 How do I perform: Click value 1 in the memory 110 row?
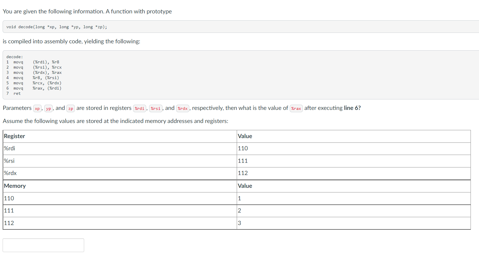[x=240, y=199]
